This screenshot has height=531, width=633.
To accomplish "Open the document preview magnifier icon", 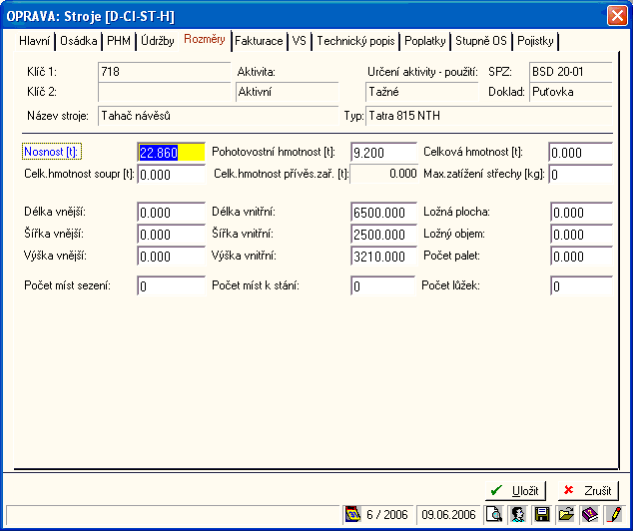I will coord(494,514).
